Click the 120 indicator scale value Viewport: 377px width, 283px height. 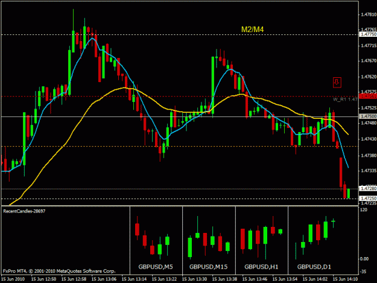point(364,210)
